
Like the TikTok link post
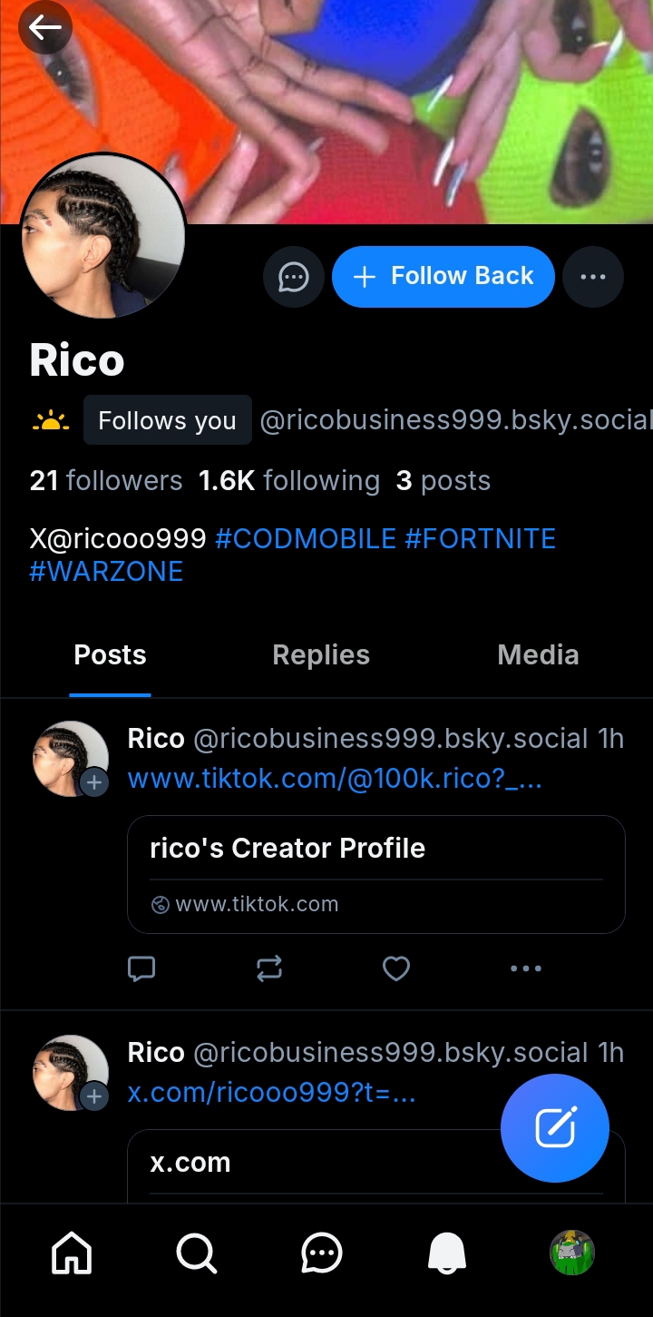[396, 969]
